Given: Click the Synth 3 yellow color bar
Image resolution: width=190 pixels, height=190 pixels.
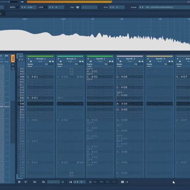Looking at the screenshot, I should point(160,56).
